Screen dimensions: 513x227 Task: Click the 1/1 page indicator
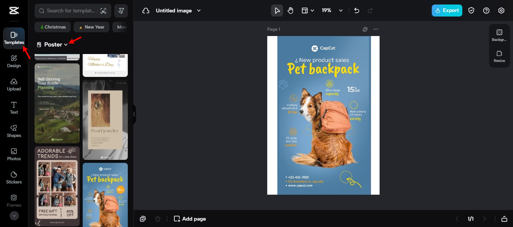point(471,219)
